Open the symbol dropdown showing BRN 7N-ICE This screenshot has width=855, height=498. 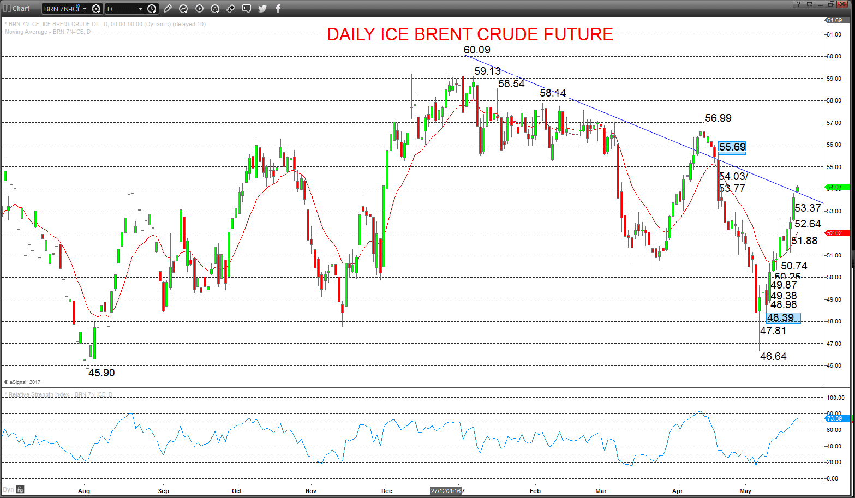coord(65,9)
